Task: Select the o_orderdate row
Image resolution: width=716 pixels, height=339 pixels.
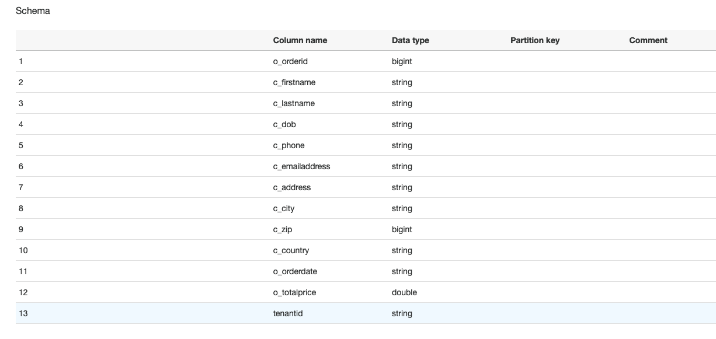Action: pyautogui.click(x=366, y=271)
